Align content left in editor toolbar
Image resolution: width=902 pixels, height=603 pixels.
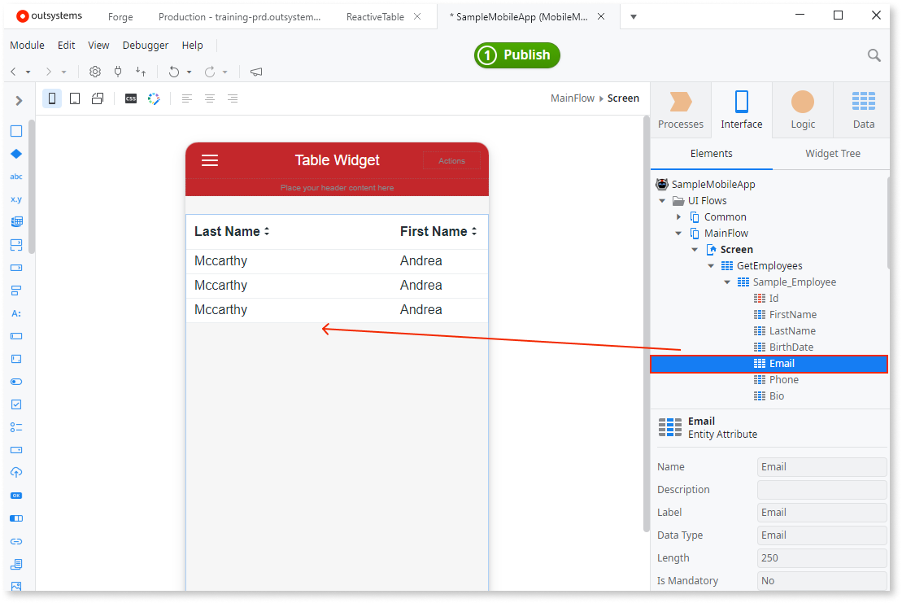point(187,98)
